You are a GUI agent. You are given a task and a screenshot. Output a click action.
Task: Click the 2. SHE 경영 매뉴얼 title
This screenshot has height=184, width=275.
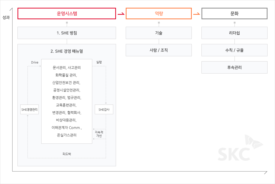coord(67,51)
